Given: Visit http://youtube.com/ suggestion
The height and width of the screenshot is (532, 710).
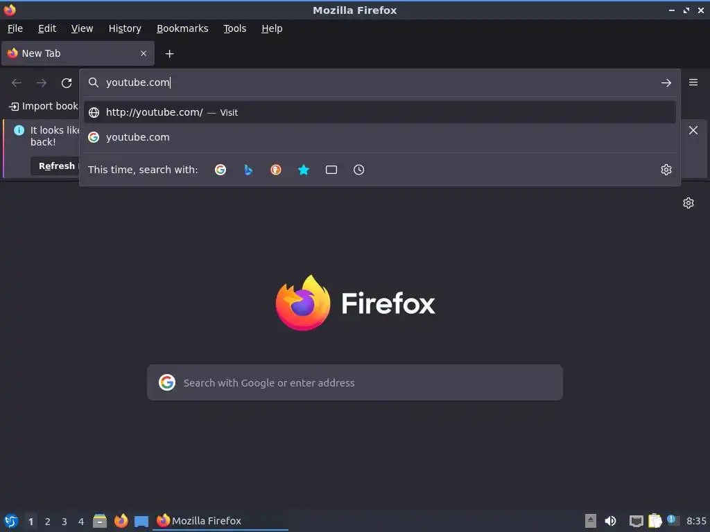Looking at the screenshot, I should (x=379, y=112).
